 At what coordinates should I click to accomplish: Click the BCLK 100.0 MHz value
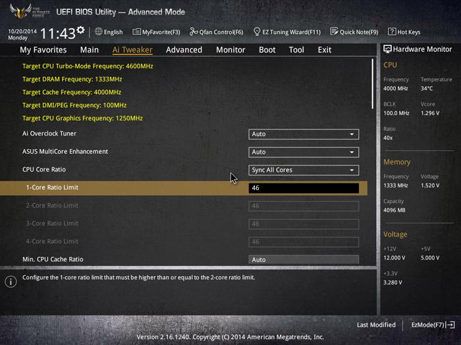(x=396, y=113)
